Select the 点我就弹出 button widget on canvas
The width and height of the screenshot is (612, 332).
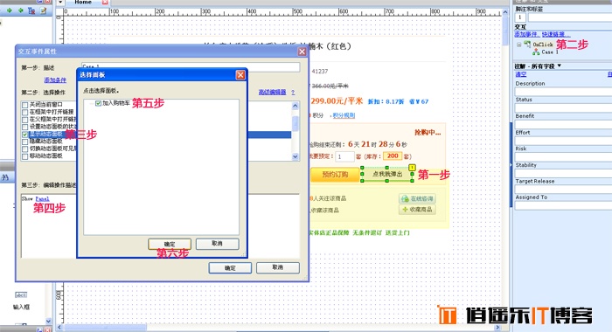[386, 174]
